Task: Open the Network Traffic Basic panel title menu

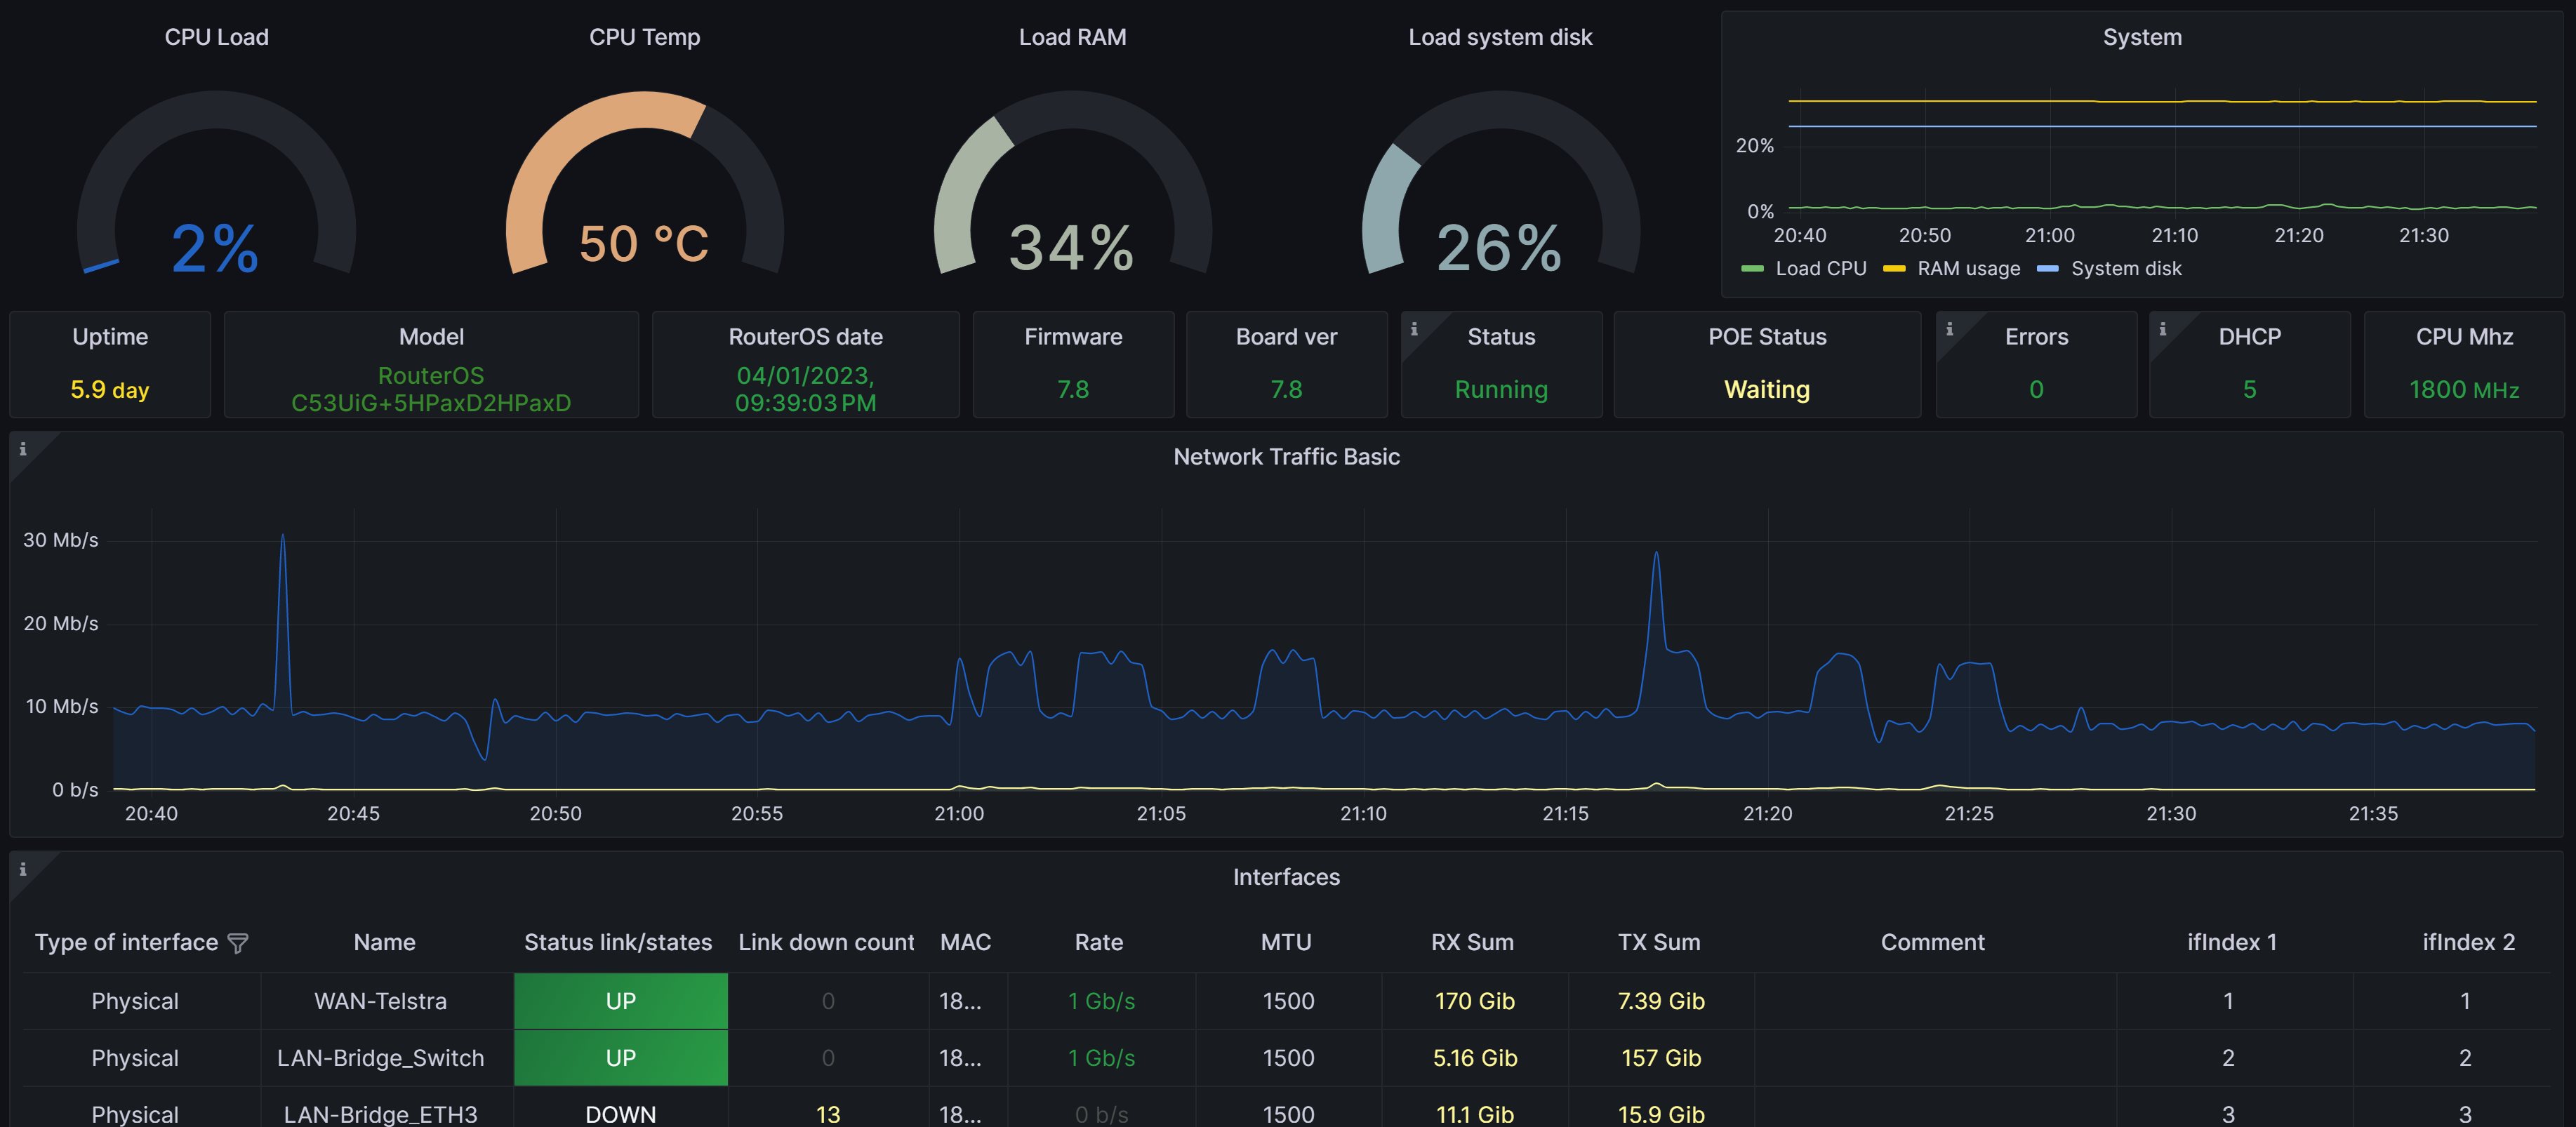Action: pos(1286,457)
